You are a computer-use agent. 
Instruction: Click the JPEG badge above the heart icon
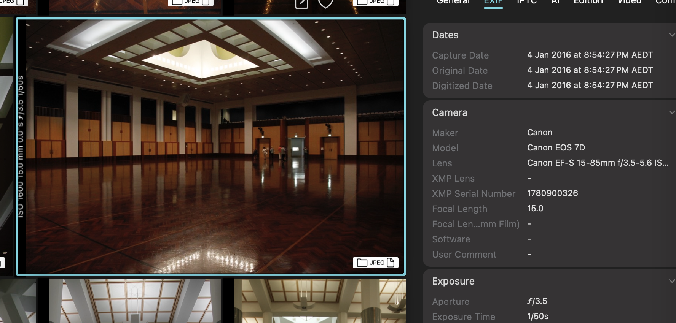375,2
